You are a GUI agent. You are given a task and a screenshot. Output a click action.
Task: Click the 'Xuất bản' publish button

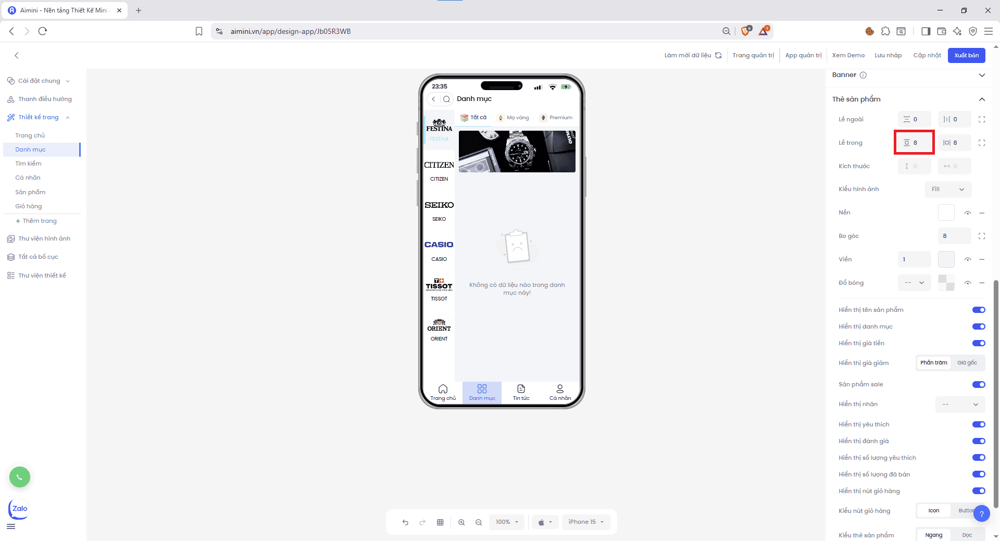coord(966,55)
